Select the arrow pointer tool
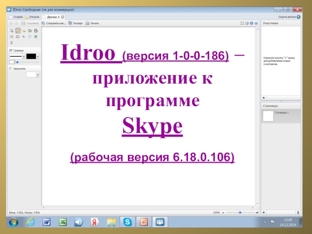 click(11, 30)
